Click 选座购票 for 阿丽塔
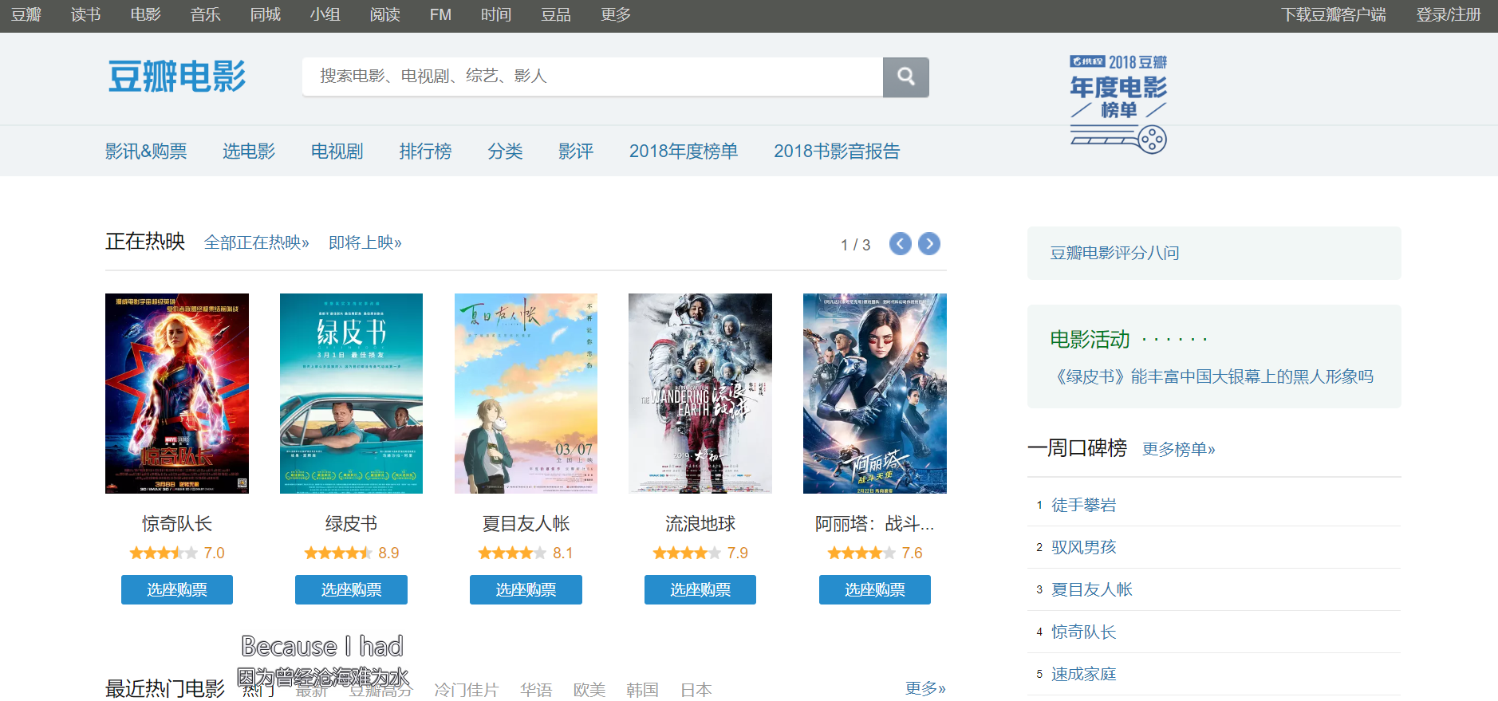 tap(875, 589)
